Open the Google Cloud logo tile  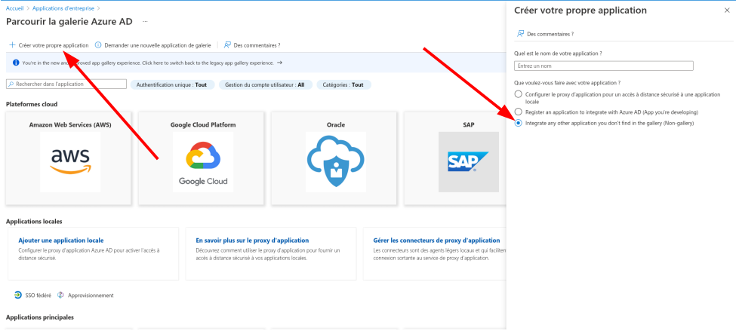(203, 162)
